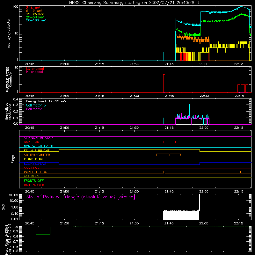Click '22:00' time label under SAS panel
This screenshot has width=255, height=255.
pos(204,223)
